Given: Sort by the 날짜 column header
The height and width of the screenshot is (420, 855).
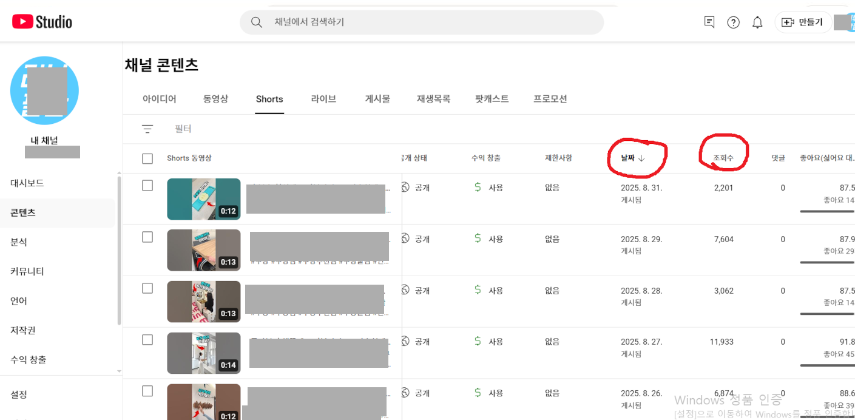Looking at the screenshot, I should 632,158.
